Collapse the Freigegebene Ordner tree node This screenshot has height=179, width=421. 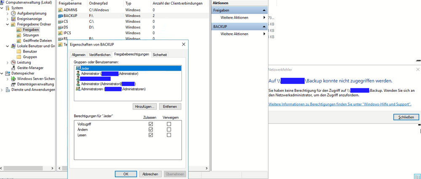8,24
